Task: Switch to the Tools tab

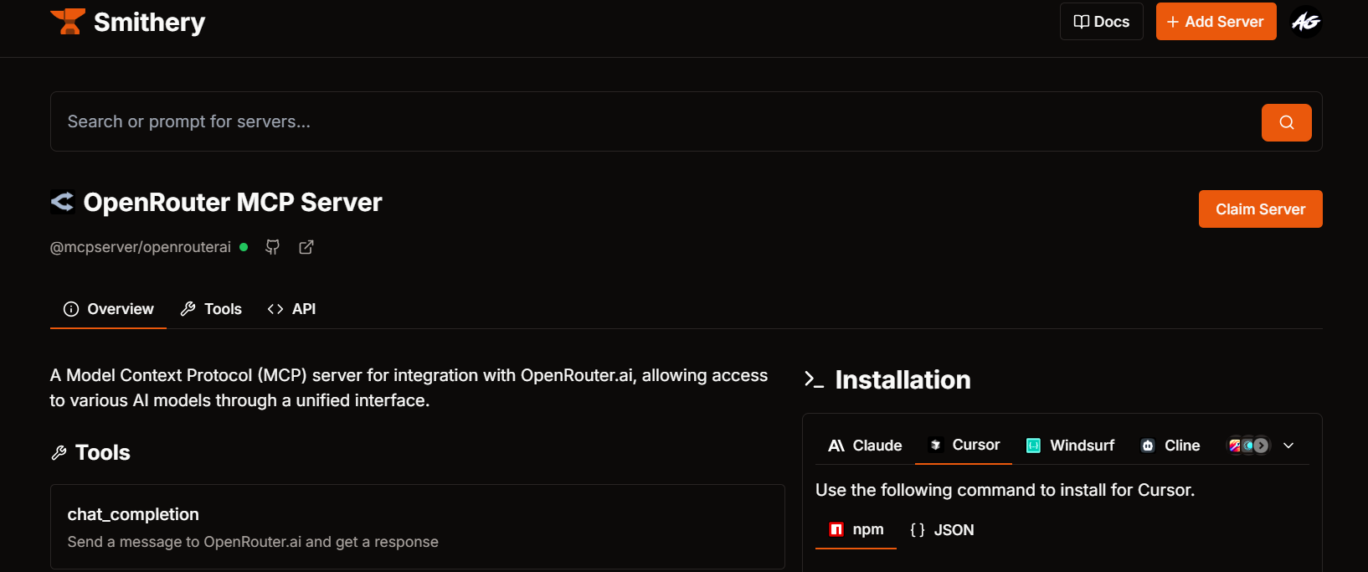Action: 212,309
